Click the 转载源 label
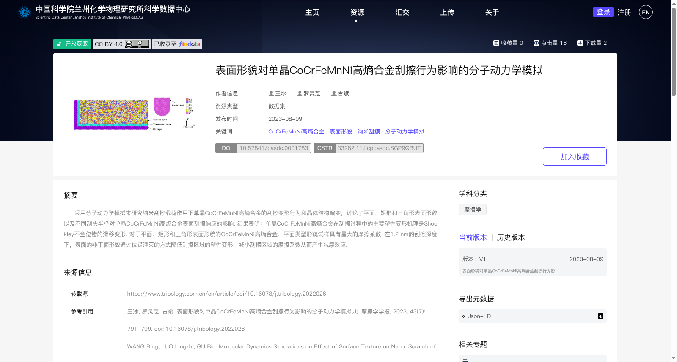677x362 pixels. pos(79,294)
